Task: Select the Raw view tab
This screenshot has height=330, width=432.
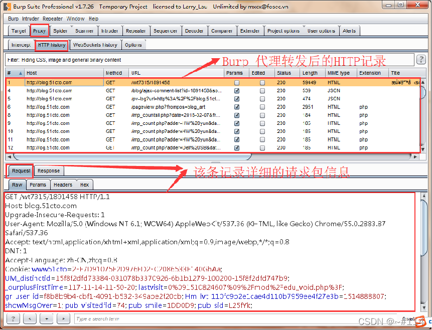Action: (17, 185)
